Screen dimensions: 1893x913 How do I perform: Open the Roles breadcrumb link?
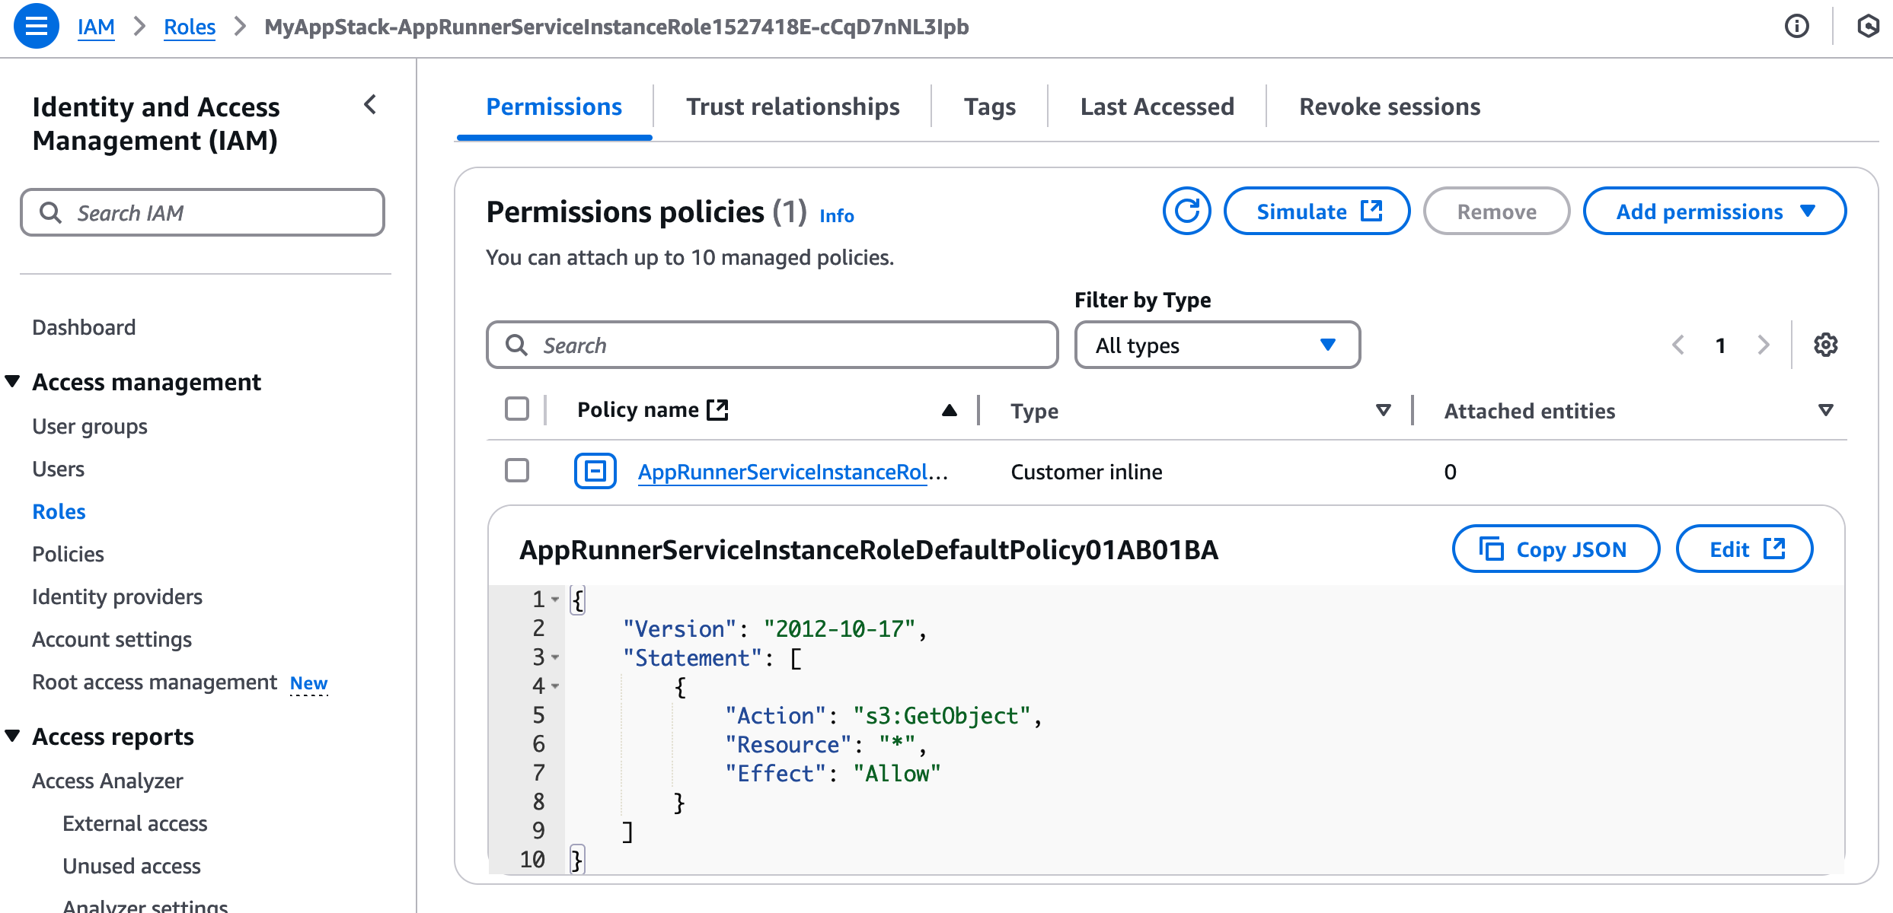pyautogui.click(x=190, y=27)
